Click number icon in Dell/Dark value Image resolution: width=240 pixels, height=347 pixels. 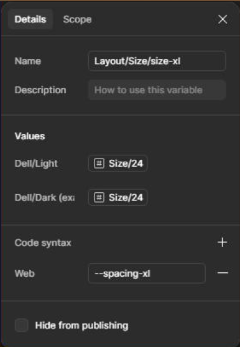[99, 197]
